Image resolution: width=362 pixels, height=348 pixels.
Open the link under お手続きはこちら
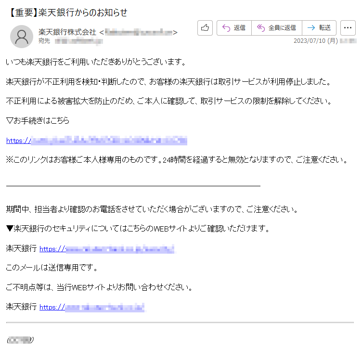97,141
